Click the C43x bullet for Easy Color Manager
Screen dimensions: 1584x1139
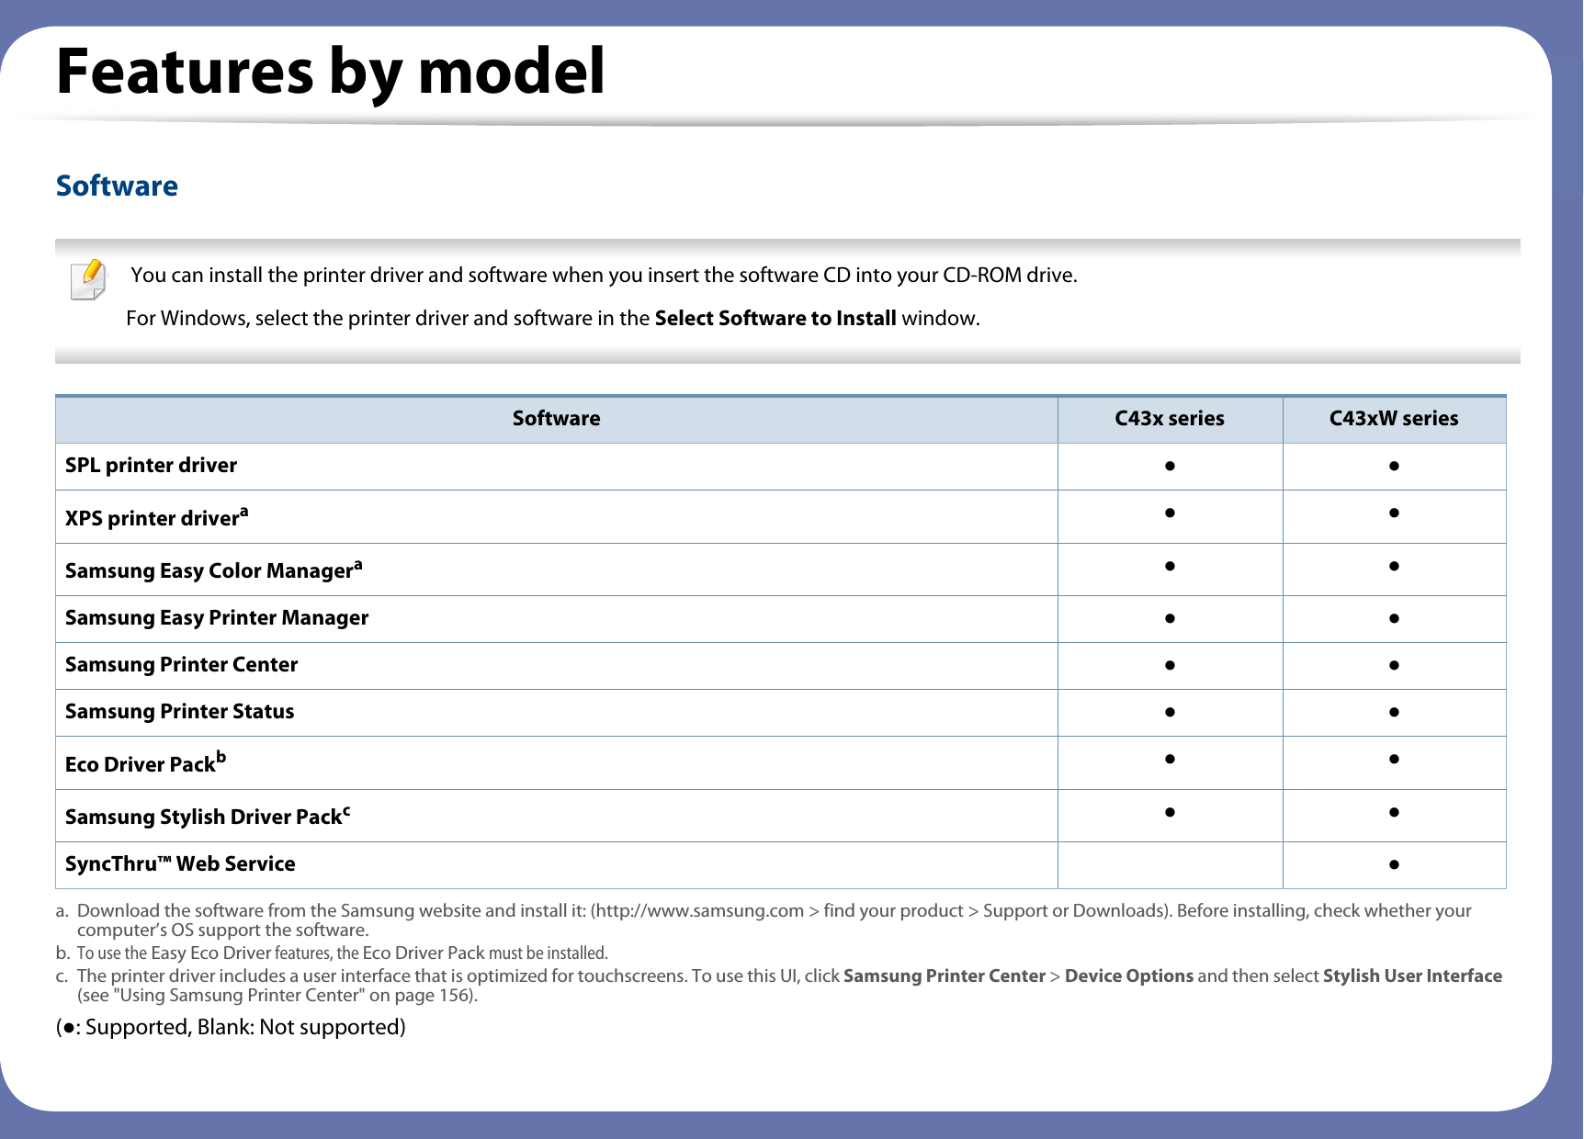[1170, 566]
